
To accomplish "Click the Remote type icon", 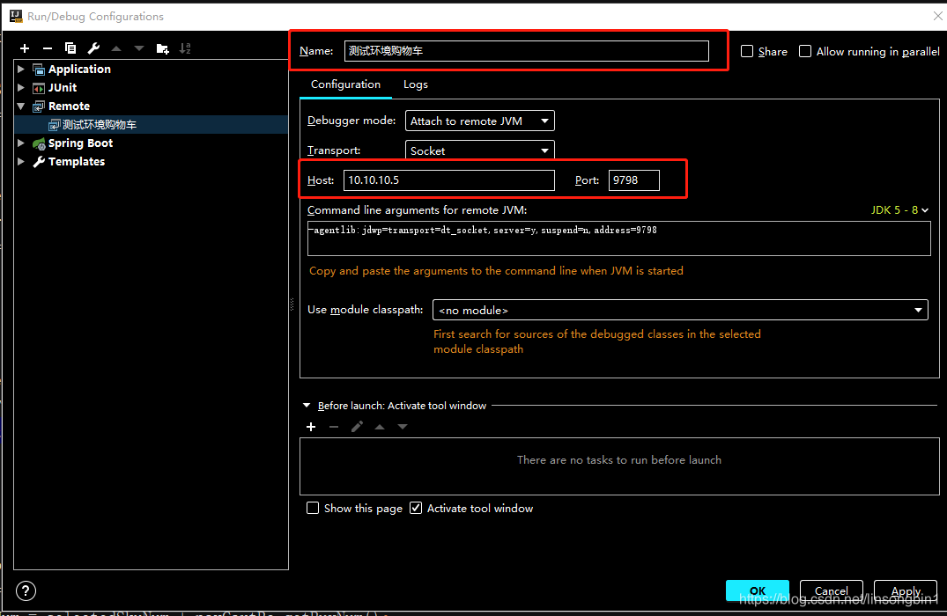I will (x=39, y=106).
